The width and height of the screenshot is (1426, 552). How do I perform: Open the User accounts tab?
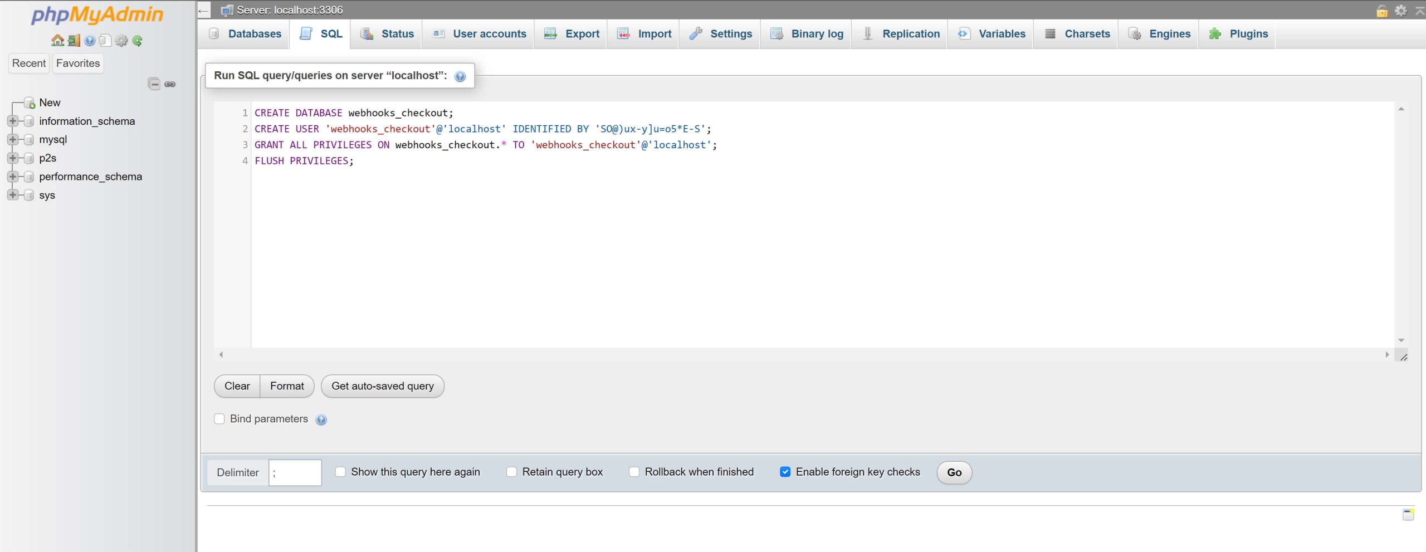point(478,34)
